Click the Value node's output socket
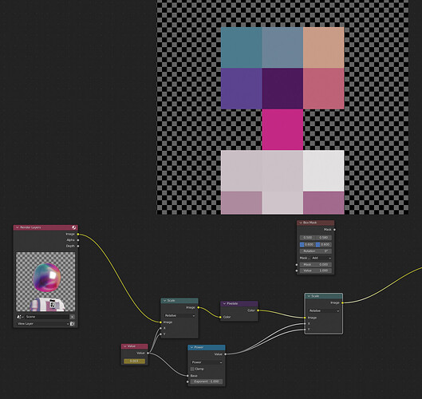 (x=148, y=353)
